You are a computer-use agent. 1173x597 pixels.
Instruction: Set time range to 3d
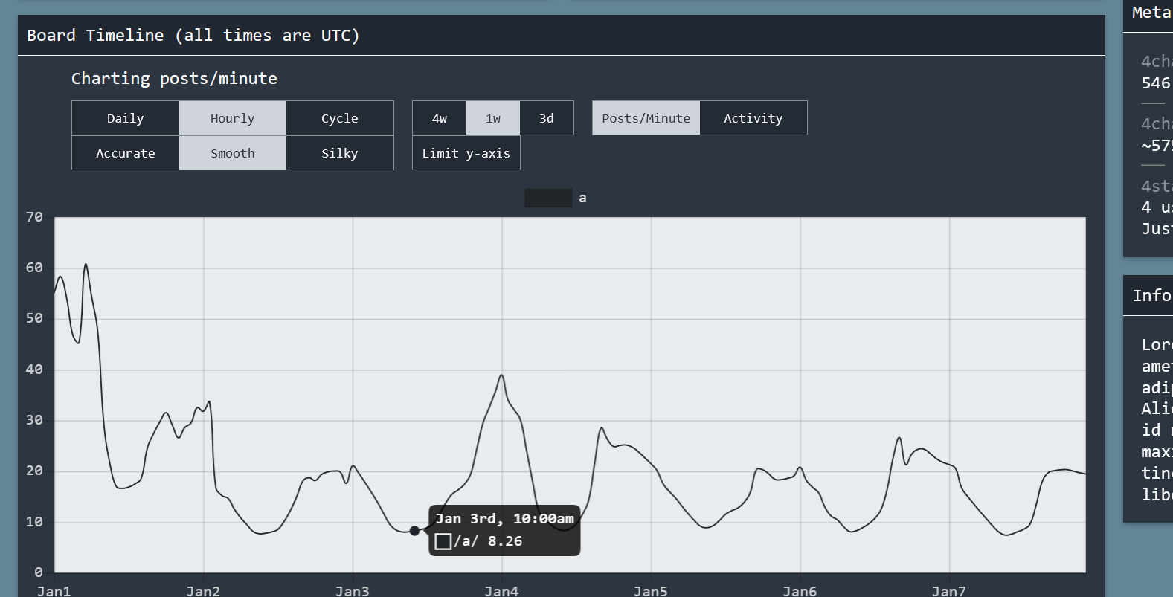pyautogui.click(x=547, y=118)
